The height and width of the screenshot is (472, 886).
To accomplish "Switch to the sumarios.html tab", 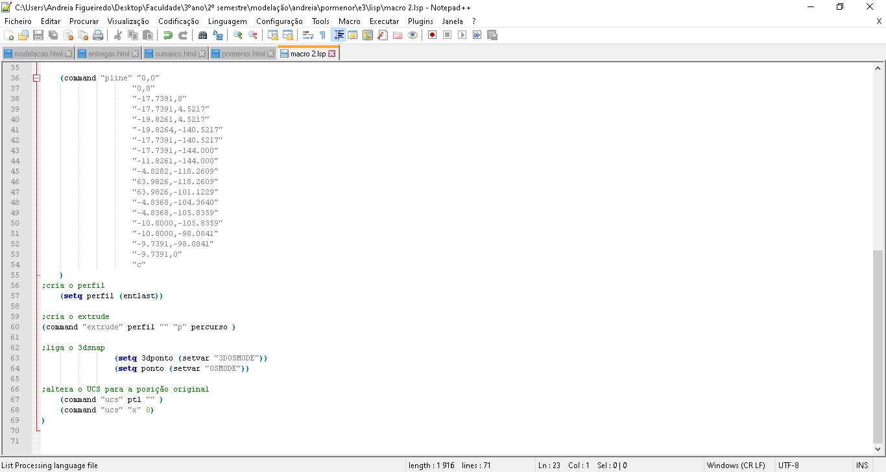I will 175,54.
